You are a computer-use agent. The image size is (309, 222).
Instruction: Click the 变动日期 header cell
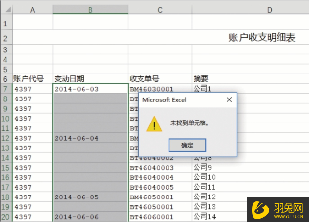point(90,79)
